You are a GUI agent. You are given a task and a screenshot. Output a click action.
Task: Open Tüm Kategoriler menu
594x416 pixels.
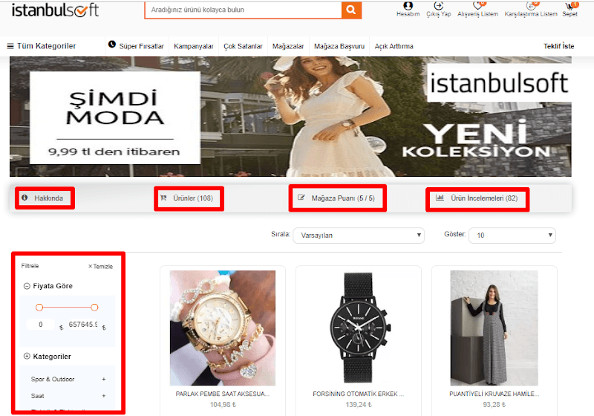point(46,46)
